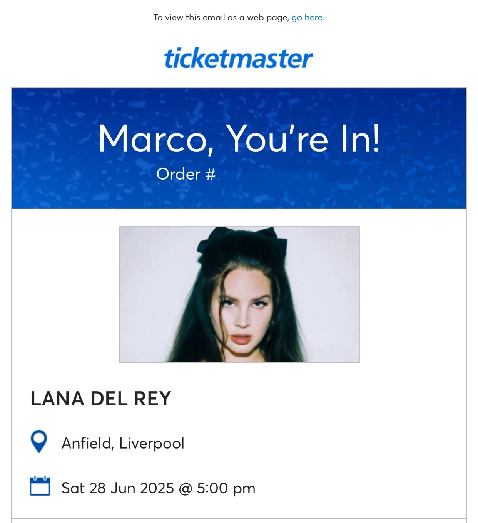Click the word 'REY' in event title
478x523 pixels.
[152, 399]
